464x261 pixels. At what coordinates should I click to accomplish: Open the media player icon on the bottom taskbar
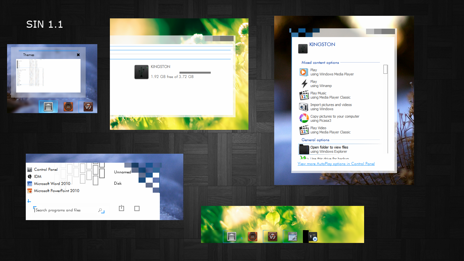[313, 237]
